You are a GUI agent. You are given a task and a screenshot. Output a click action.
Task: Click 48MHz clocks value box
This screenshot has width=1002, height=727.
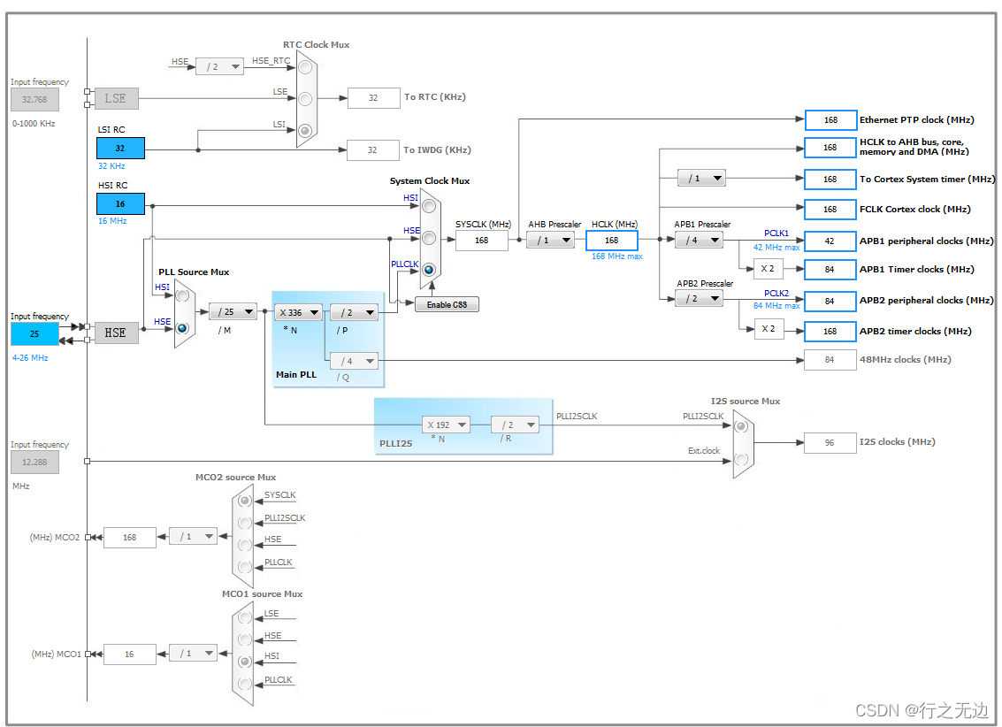tap(830, 360)
